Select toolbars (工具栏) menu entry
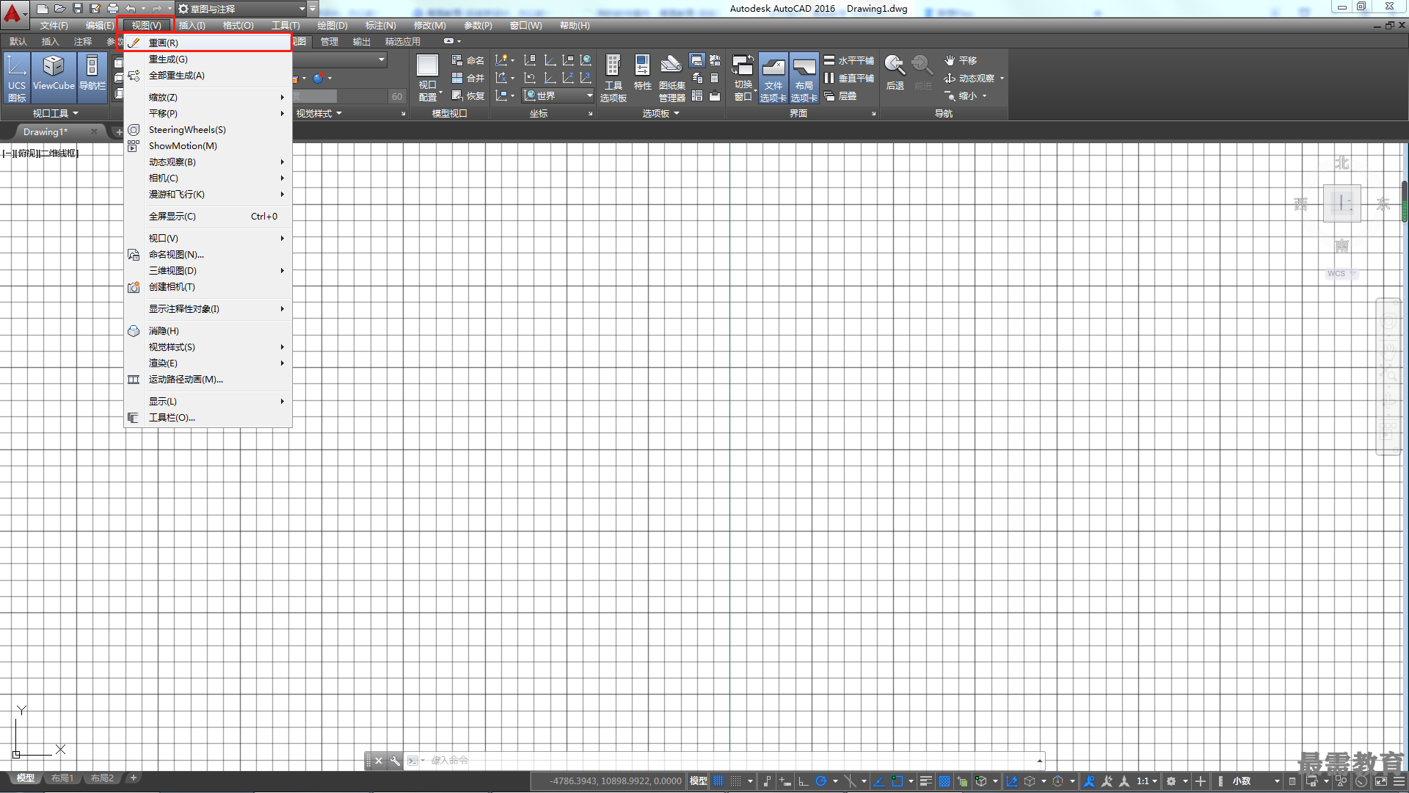The height and width of the screenshot is (793, 1409). [x=208, y=417]
